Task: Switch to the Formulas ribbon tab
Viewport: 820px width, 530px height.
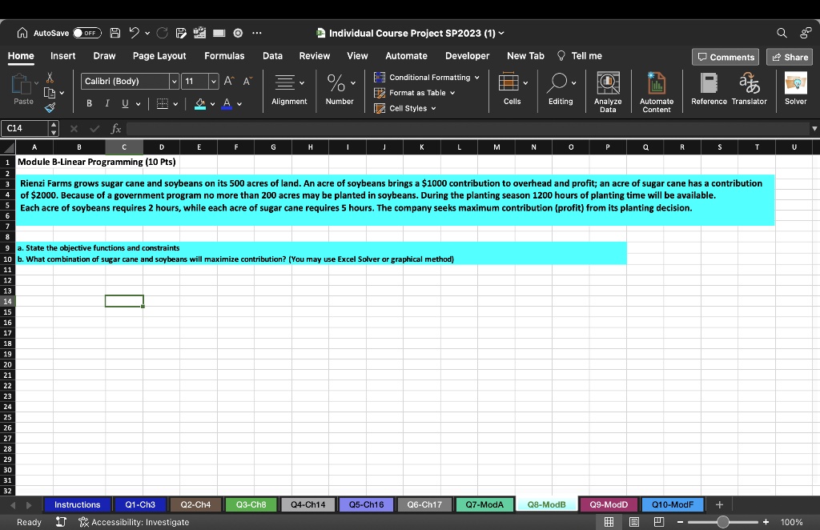Action: pos(224,56)
